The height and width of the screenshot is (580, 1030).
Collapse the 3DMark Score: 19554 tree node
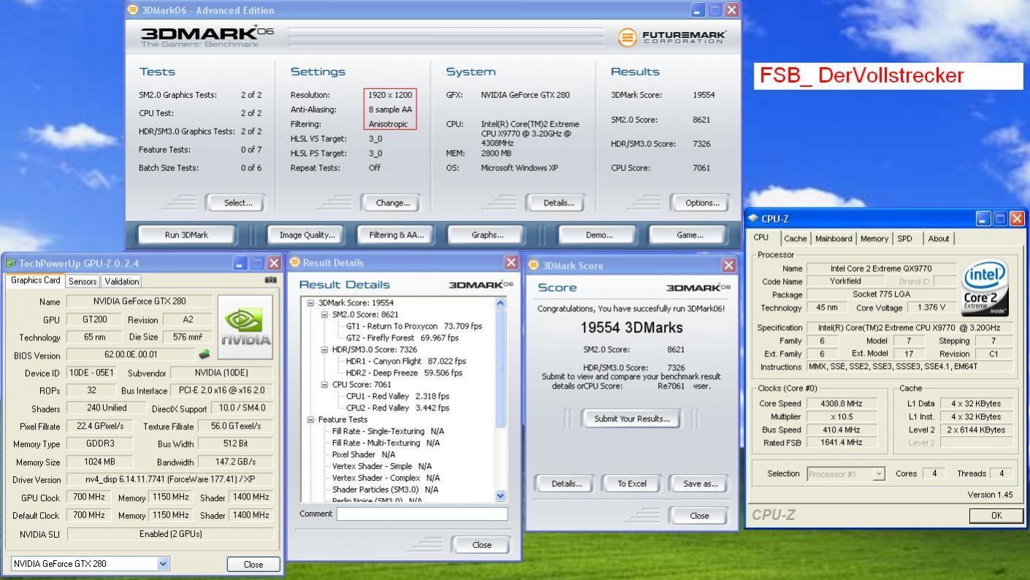(310, 302)
